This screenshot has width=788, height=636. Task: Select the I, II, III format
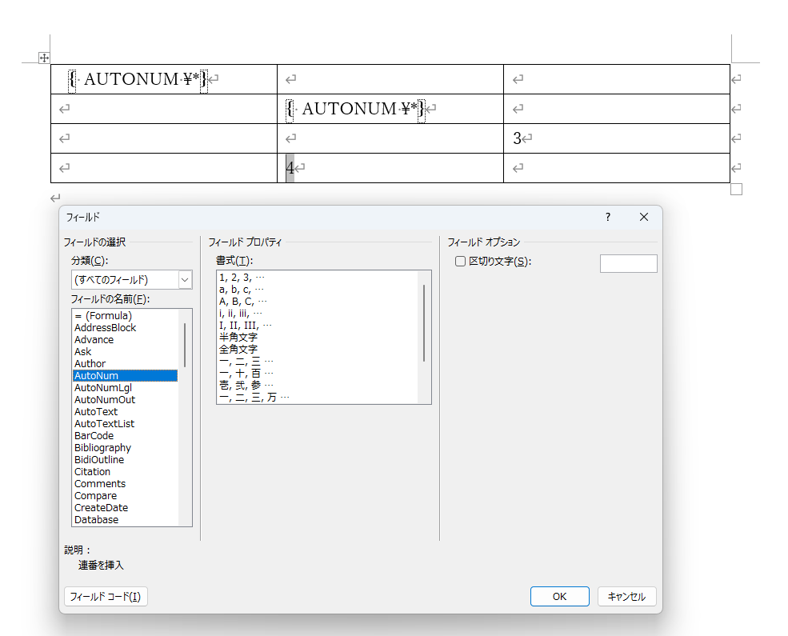tap(245, 325)
